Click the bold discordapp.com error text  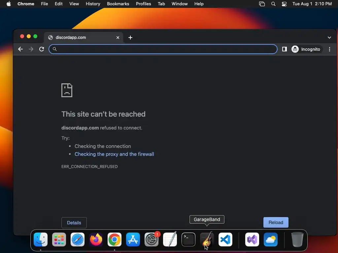point(80,128)
